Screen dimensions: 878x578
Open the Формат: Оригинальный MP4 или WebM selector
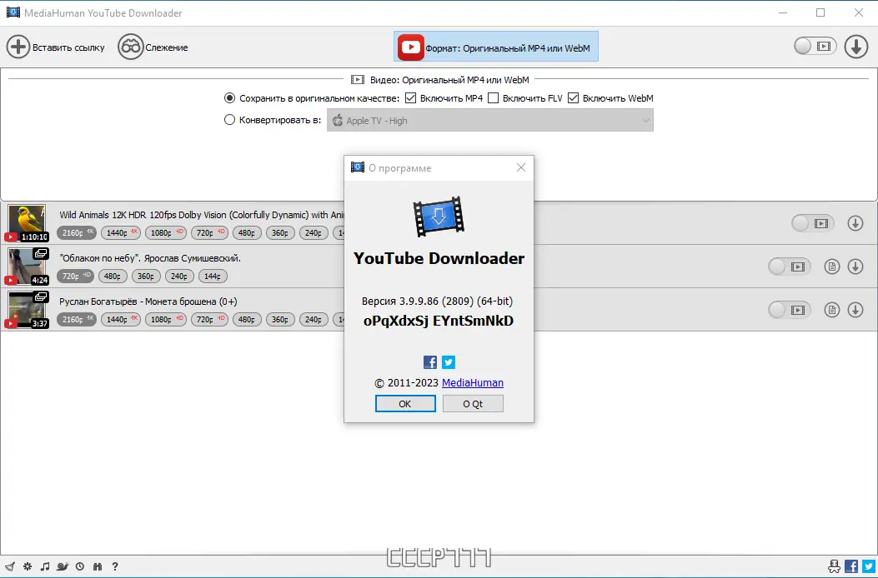pyautogui.click(x=495, y=47)
